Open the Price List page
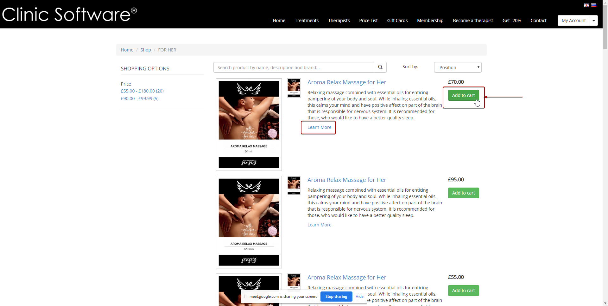This screenshot has width=608, height=306. (x=368, y=21)
